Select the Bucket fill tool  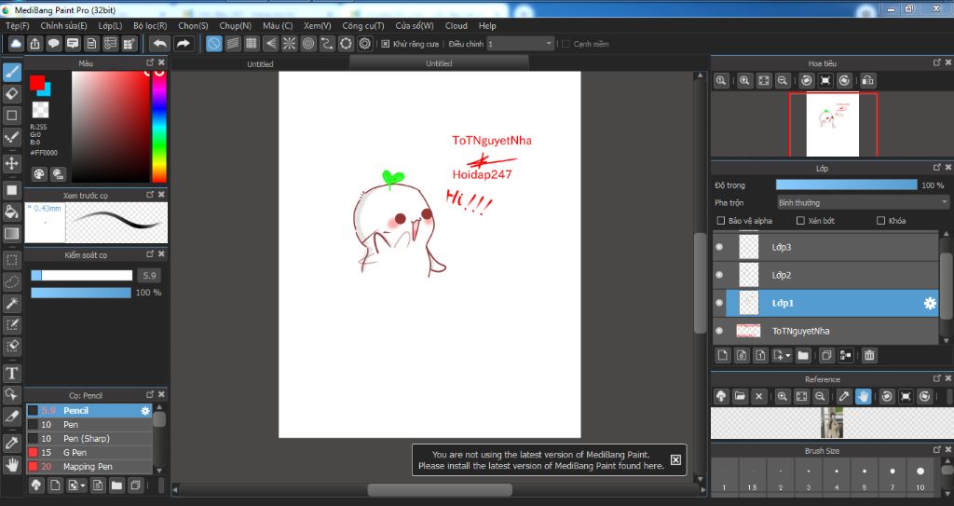(x=11, y=212)
